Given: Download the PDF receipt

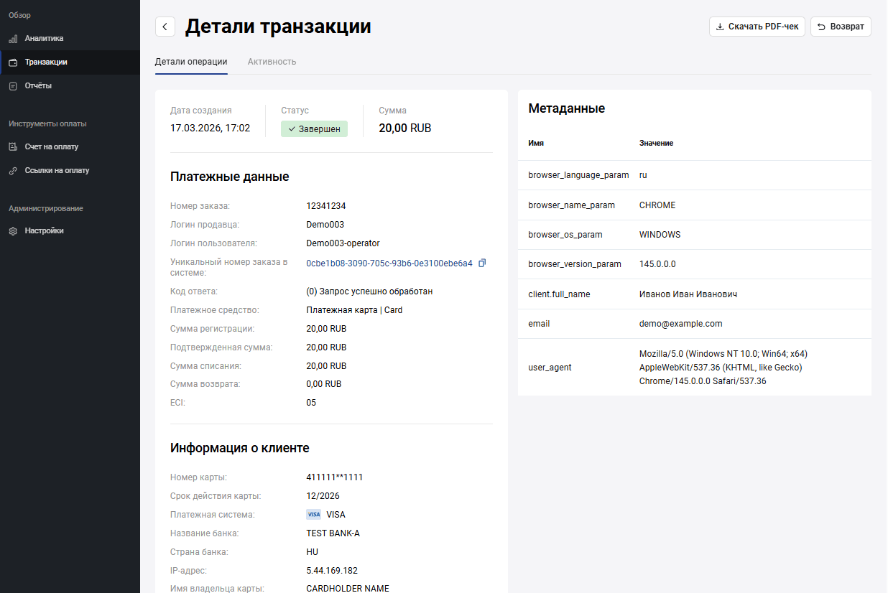Looking at the screenshot, I should click(757, 27).
